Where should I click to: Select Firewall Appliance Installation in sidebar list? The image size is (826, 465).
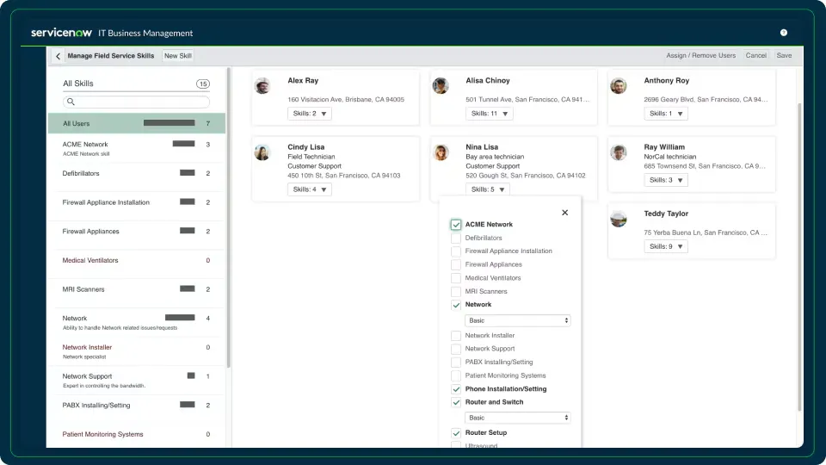coord(137,206)
